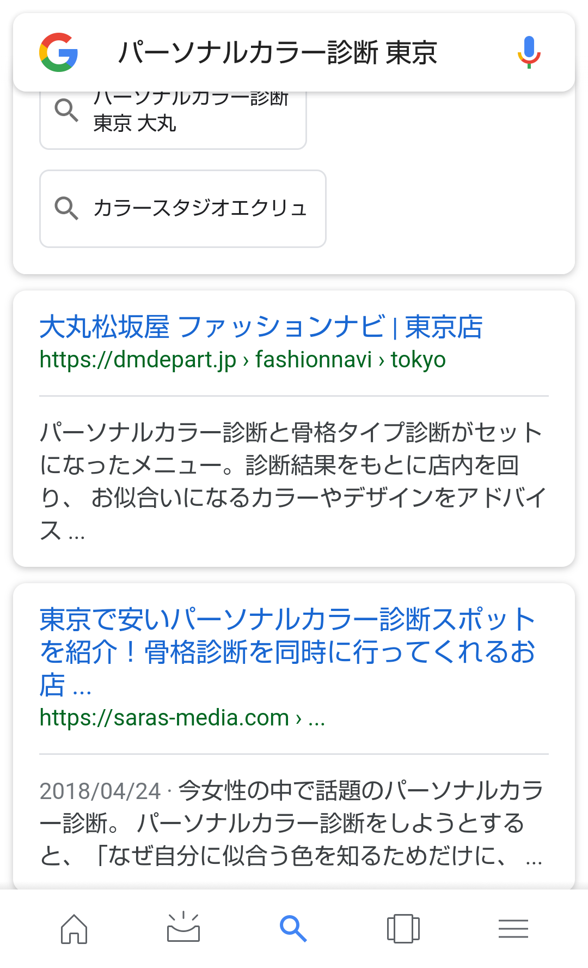This screenshot has height=968, width=588.
Task: Tap the 大丸松坂屋 result description snippet
Action: [293, 481]
